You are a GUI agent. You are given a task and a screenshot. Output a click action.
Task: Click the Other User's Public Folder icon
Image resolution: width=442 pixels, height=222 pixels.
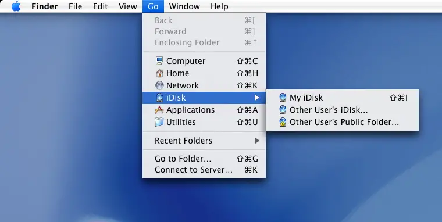283,122
